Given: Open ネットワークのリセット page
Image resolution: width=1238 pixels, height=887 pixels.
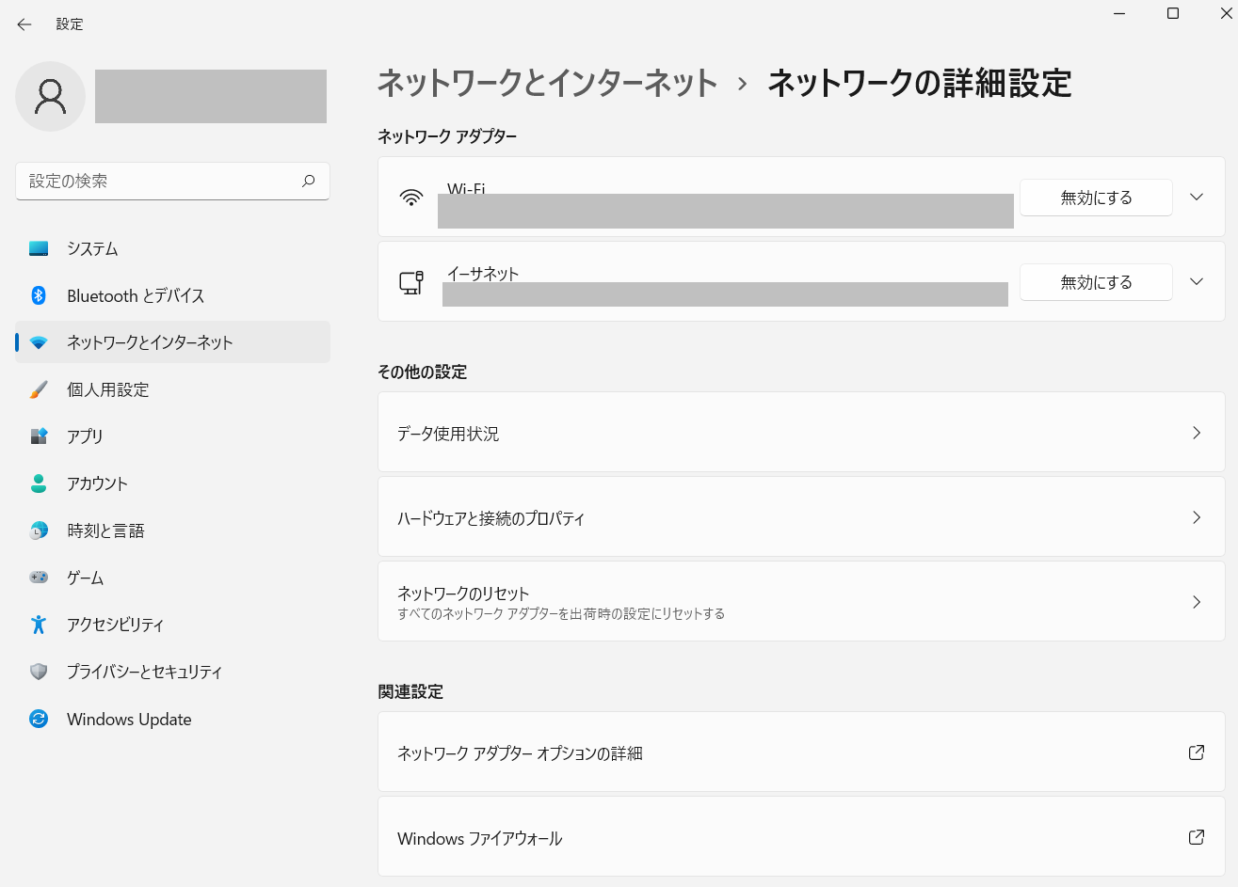Looking at the screenshot, I should [801, 601].
